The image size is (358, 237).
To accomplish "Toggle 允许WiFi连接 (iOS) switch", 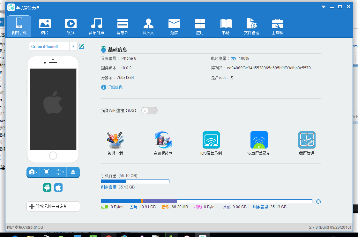I will (x=149, y=111).
